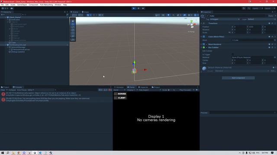Click the CLIENT button in Game view
This screenshot has width=277, height=155.
pyautogui.click(x=120, y=98)
